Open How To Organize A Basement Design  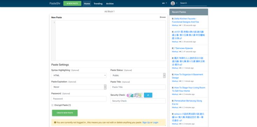click(x=187, y=76)
